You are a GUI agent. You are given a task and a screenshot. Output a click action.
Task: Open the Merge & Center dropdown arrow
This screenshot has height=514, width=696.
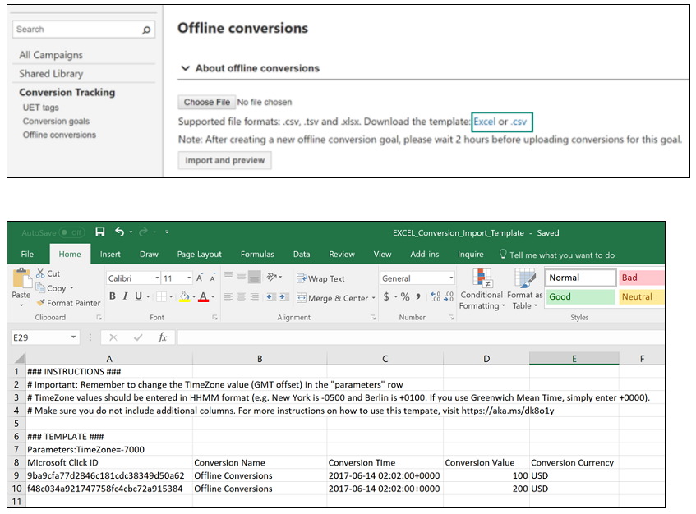[x=373, y=298]
